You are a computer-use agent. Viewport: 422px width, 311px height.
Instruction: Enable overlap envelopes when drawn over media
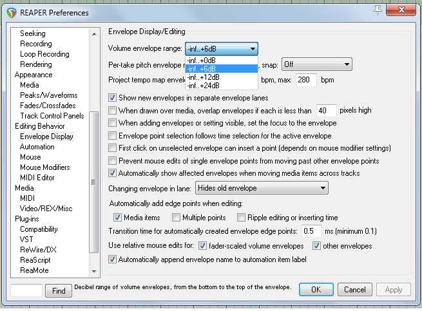[113, 110]
